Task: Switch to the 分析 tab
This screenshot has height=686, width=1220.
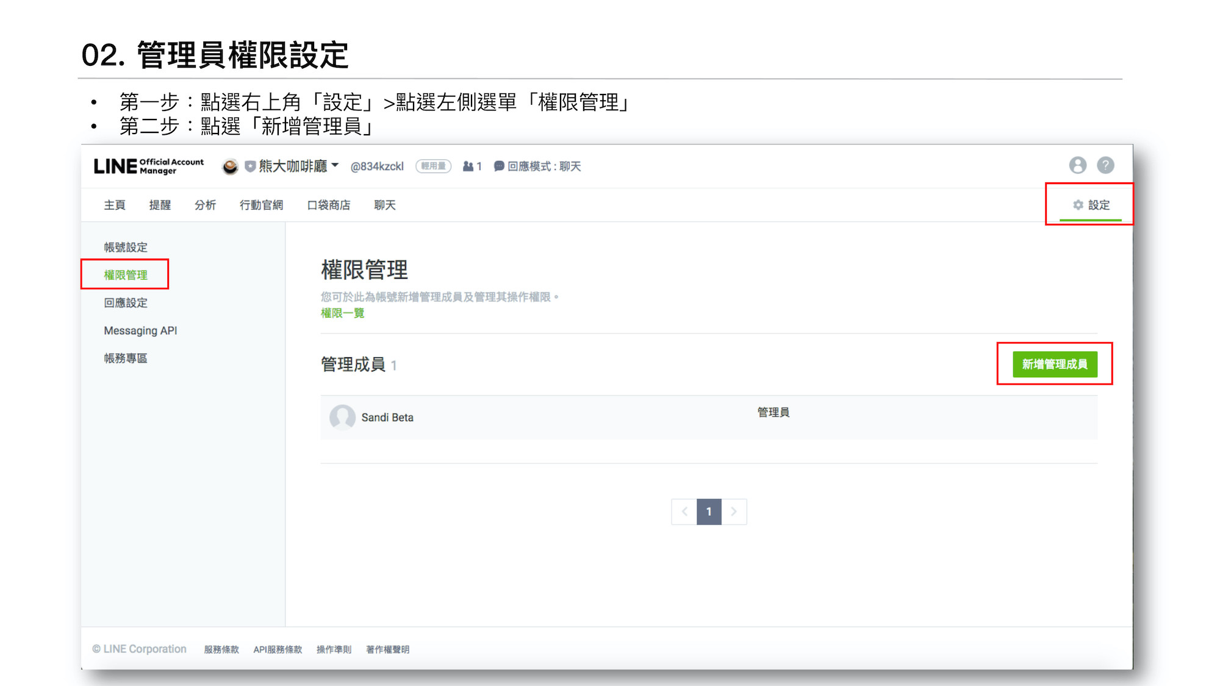Action: tap(205, 205)
